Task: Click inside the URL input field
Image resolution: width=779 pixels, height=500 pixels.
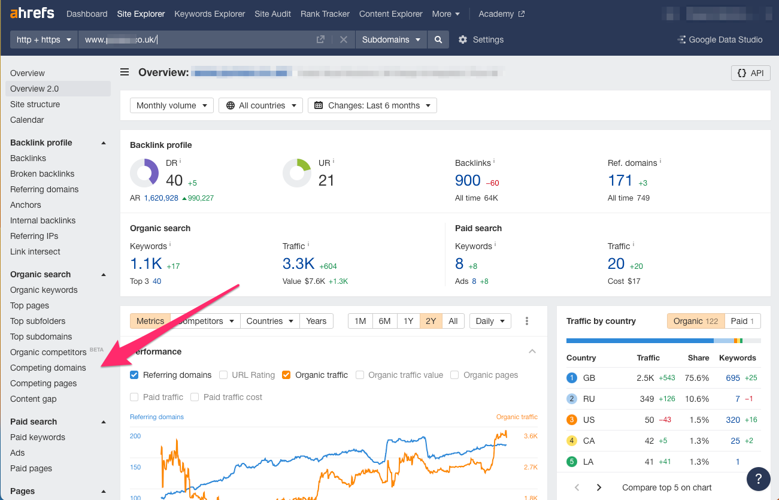Action: pos(198,40)
